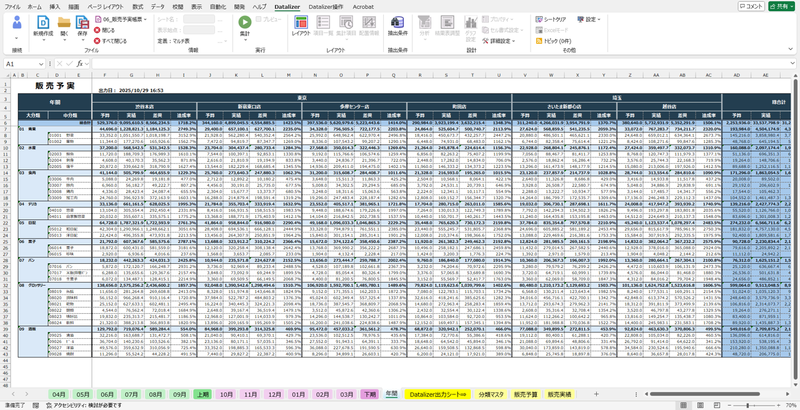800x410 pixels.
Task: Click the 新規作成 (New) document icon
Action: [x=43, y=23]
